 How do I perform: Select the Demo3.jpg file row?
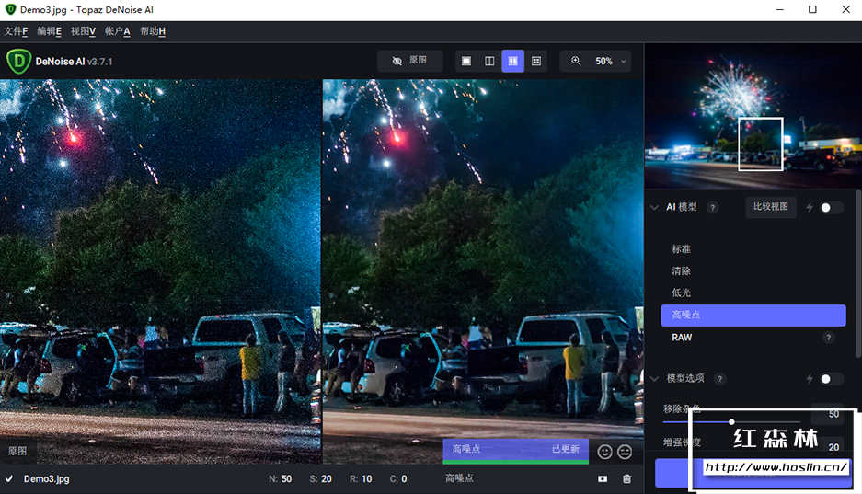321,478
